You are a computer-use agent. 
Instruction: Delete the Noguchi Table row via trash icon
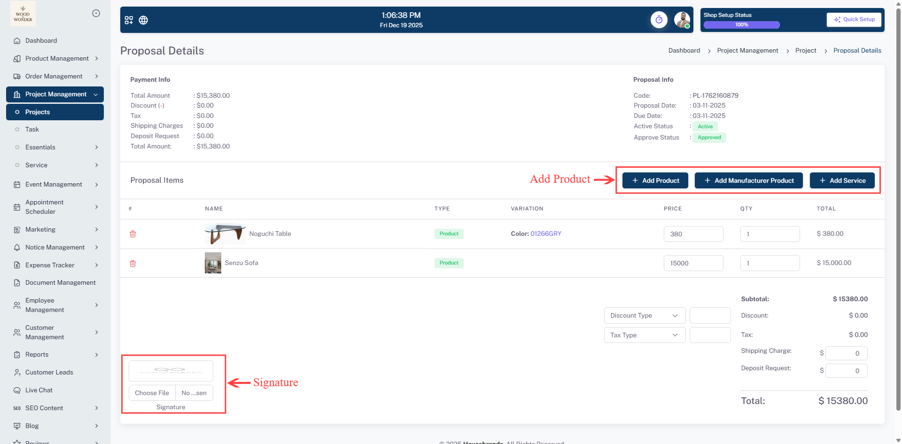tap(133, 234)
